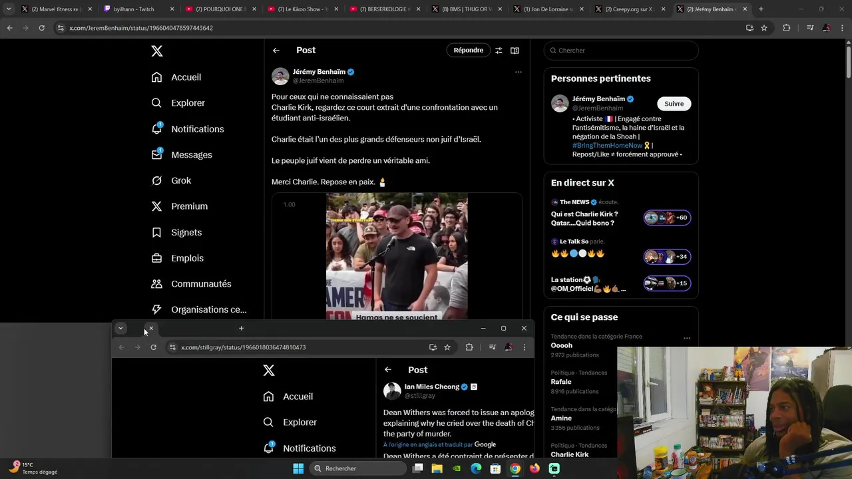Open Organisations certifiées entry in sidebar
Viewport: 852px width, 479px height.
[199, 309]
